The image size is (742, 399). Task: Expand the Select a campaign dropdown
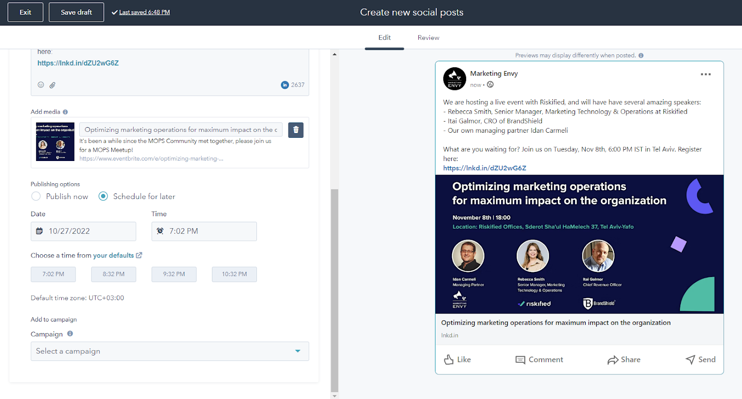click(x=170, y=351)
